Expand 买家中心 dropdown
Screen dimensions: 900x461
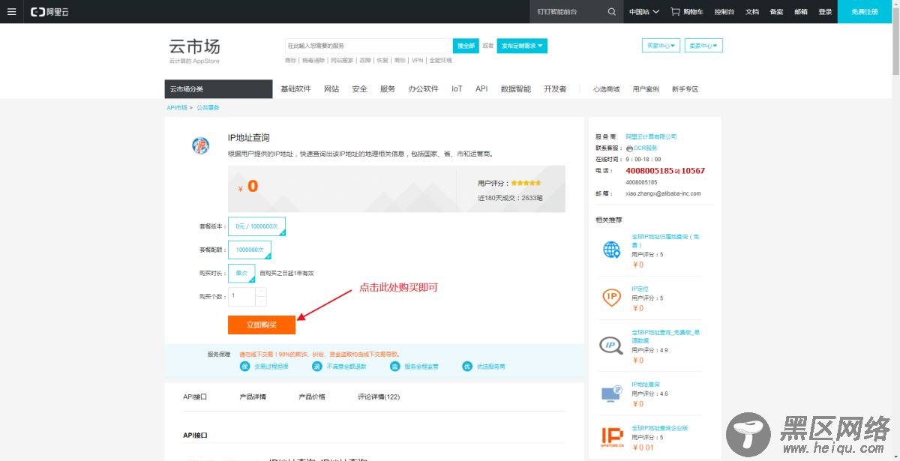661,46
